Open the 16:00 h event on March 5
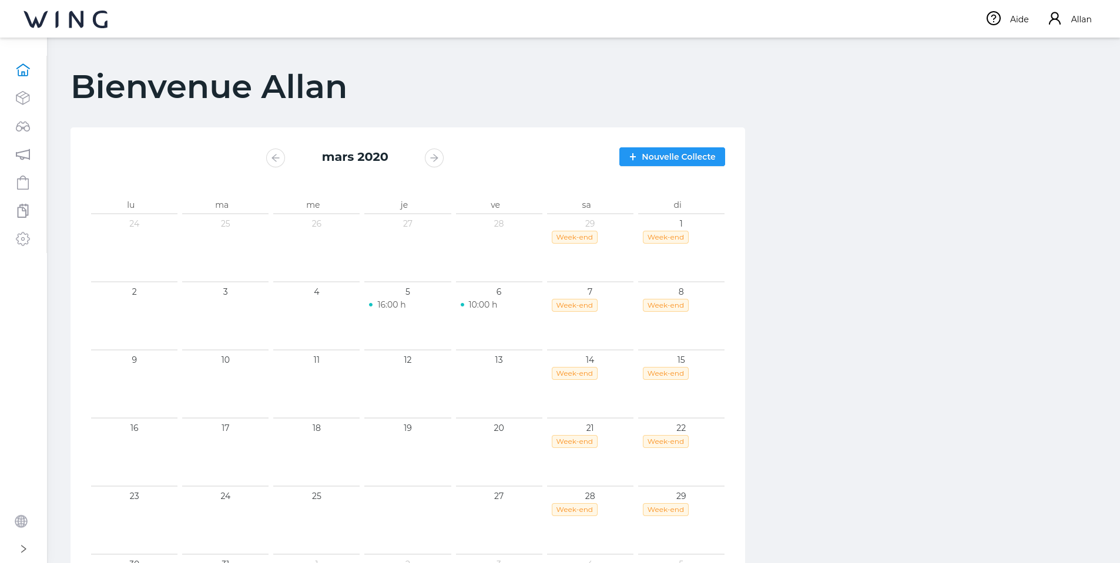The width and height of the screenshot is (1120, 563). click(x=387, y=305)
